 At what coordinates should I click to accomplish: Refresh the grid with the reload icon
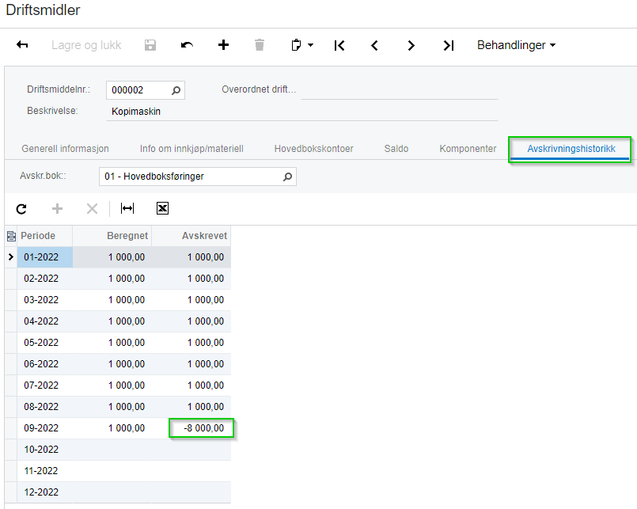21,209
